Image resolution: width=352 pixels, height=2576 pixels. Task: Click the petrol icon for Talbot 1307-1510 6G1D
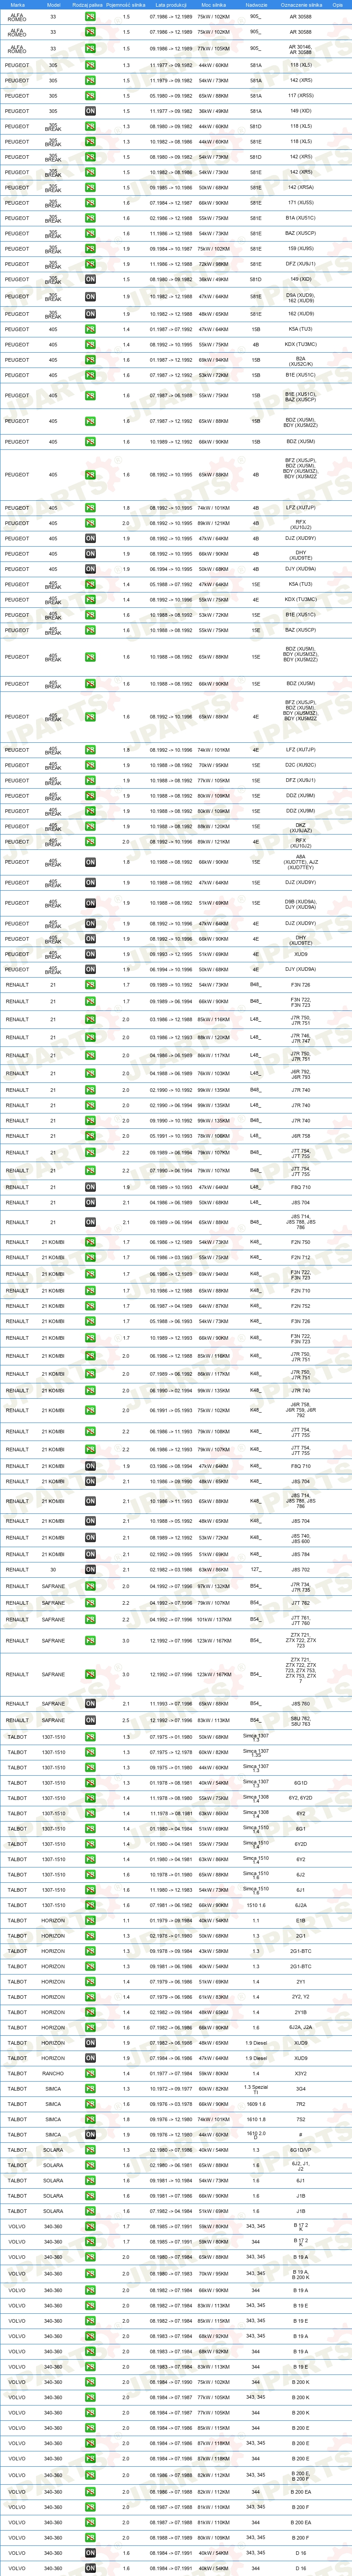point(90,1783)
